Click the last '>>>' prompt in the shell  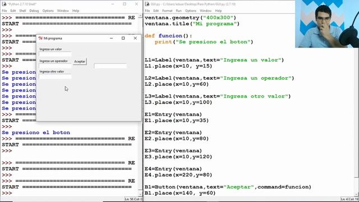(x=7, y=193)
